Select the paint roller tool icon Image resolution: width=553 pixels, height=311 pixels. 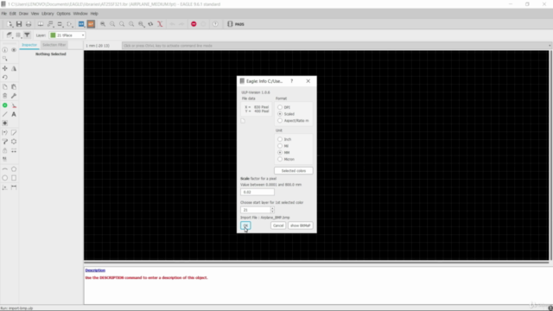(x=5, y=142)
